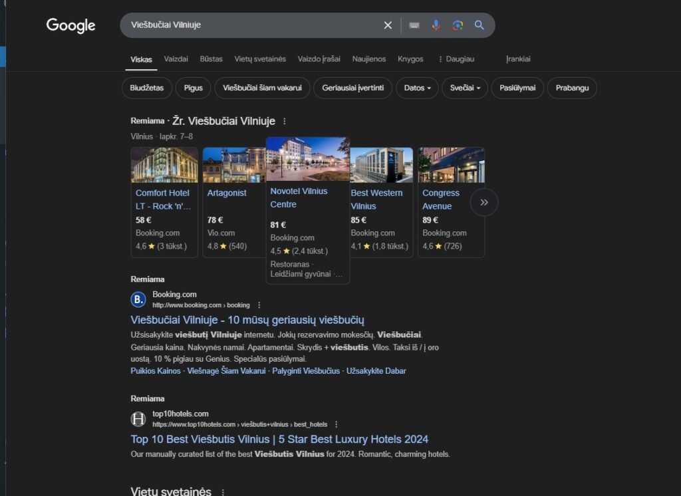Select the Viskas tab
681x496 pixels.
[x=141, y=59]
